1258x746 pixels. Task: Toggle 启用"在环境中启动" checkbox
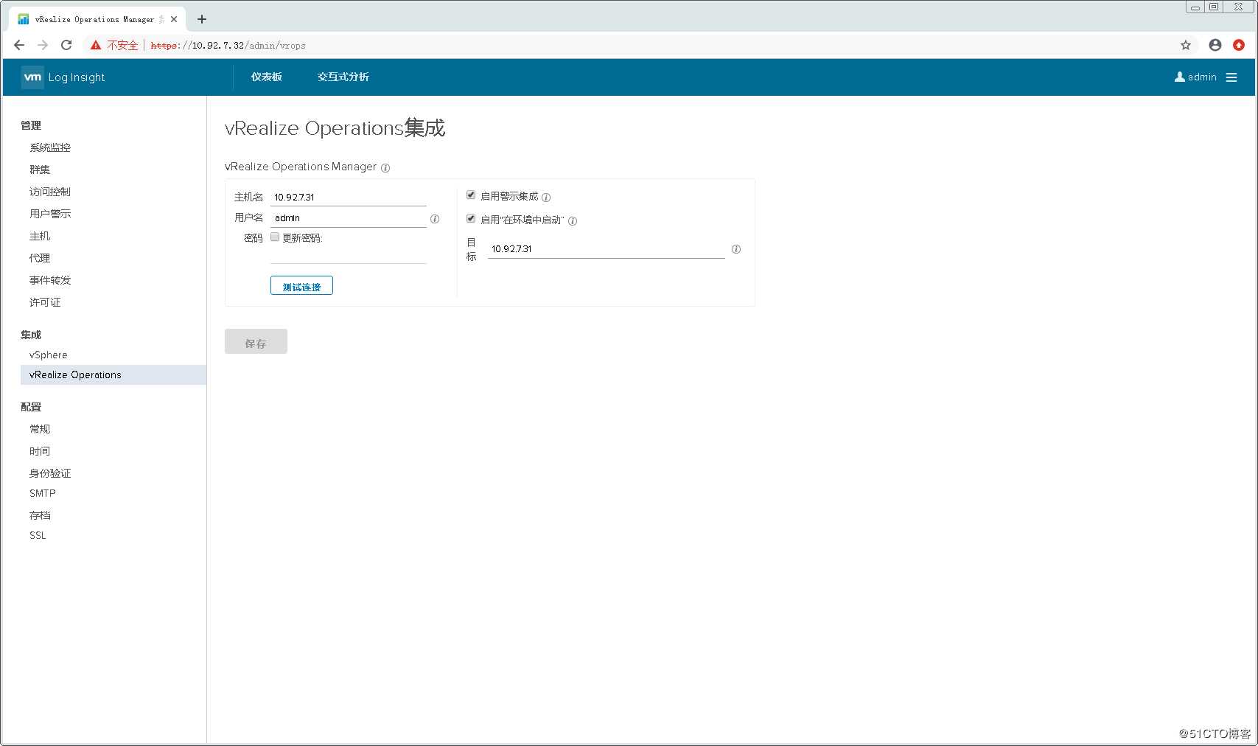coord(471,219)
